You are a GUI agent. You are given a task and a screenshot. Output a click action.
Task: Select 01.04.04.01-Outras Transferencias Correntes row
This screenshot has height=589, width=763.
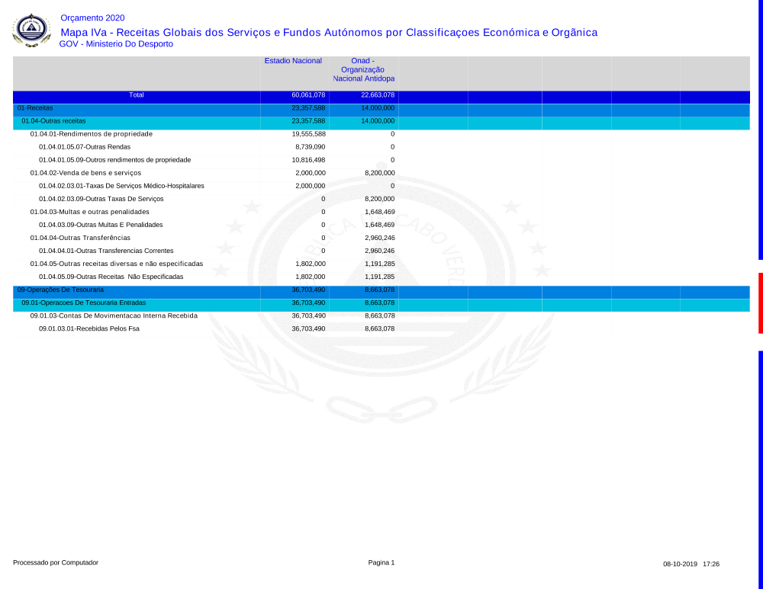[x=106, y=251]
